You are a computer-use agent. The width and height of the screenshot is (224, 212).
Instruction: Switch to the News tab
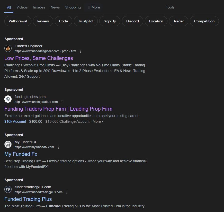pos(55,7)
